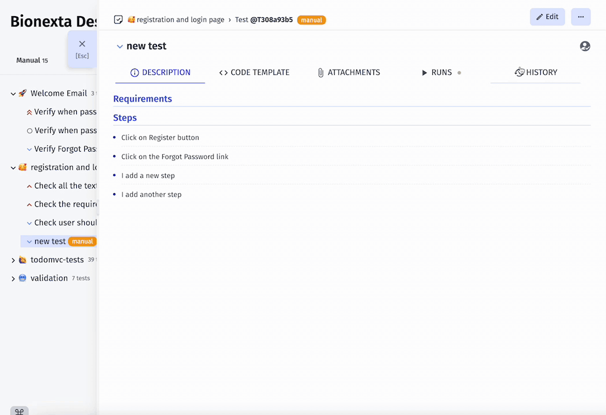
Task: Click the red arrow icon beside Check the require
Action: tap(29, 205)
